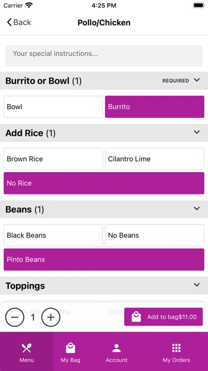Screen dimensions: 208x371
Task: Select the Bowl option
Action: point(53,107)
